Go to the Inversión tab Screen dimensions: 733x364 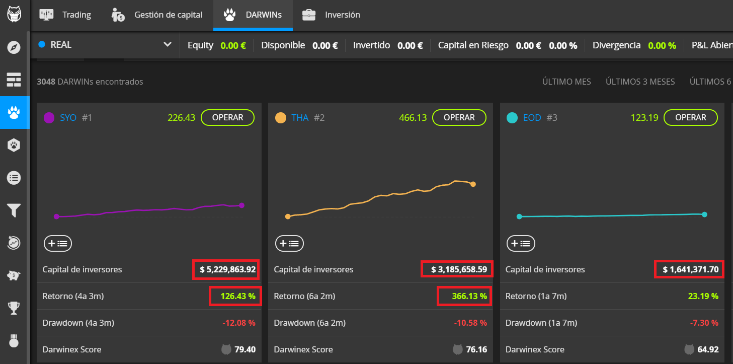[332, 15]
